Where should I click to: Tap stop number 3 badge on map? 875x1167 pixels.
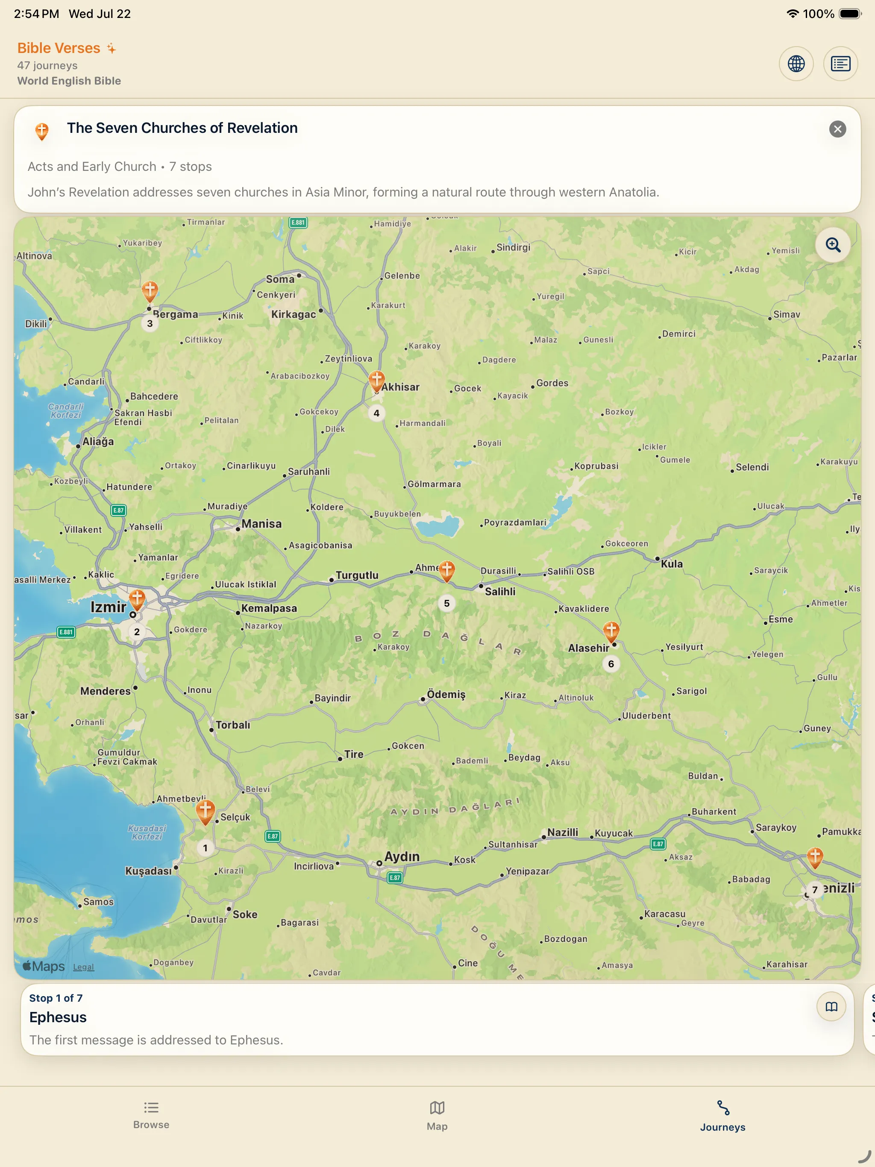click(150, 323)
